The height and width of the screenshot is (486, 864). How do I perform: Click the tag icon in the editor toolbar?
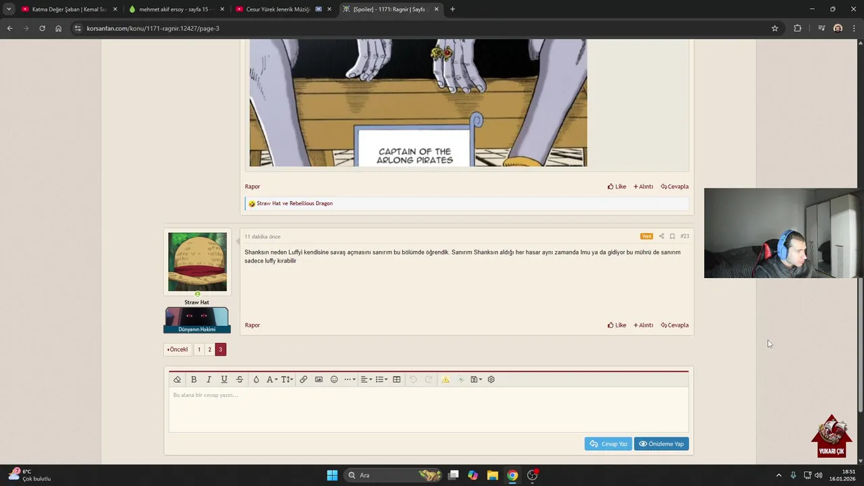pos(461,379)
